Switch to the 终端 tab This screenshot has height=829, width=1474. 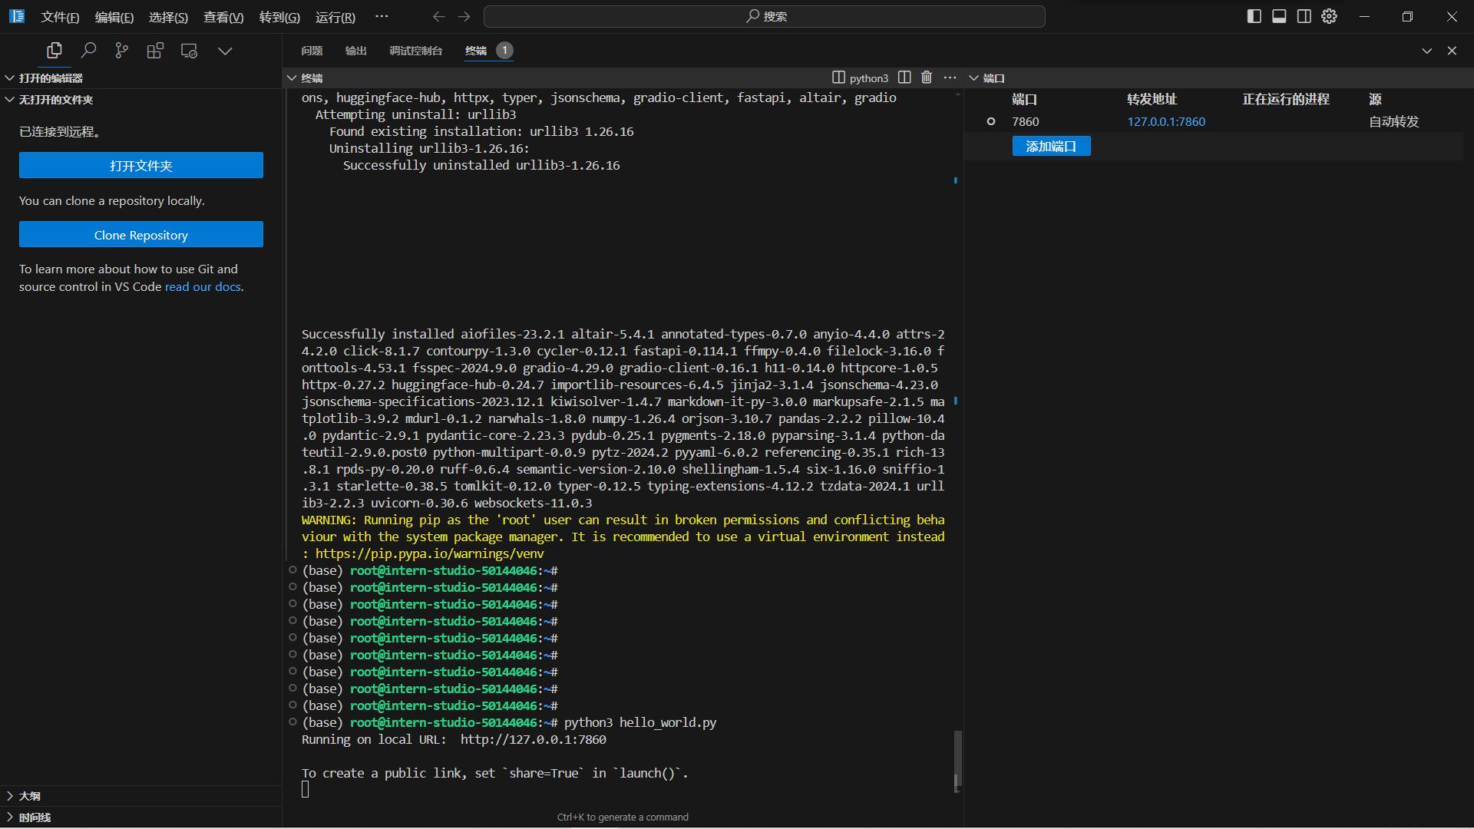coord(476,51)
